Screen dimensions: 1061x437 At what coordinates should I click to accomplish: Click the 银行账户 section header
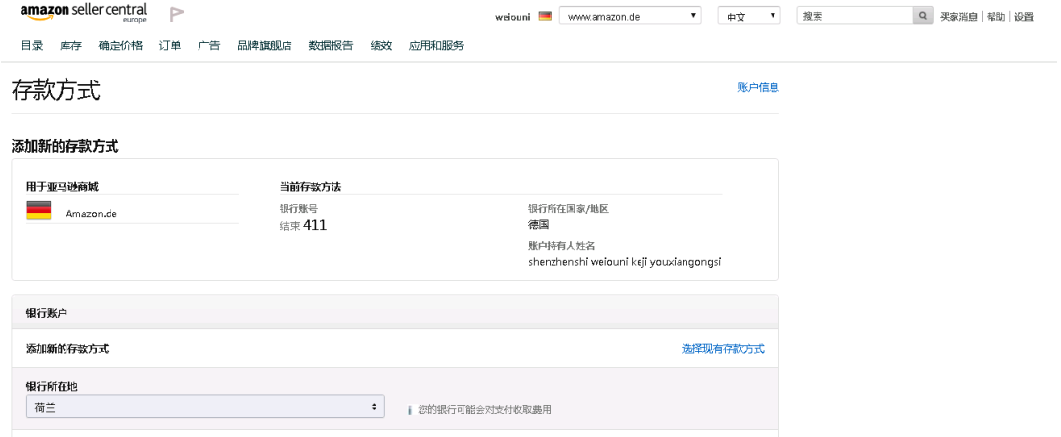395,313
